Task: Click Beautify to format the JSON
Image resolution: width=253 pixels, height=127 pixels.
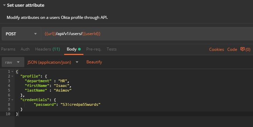Action: (x=94, y=62)
